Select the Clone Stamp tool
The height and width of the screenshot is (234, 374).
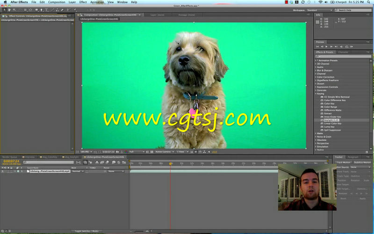coord(57,10)
